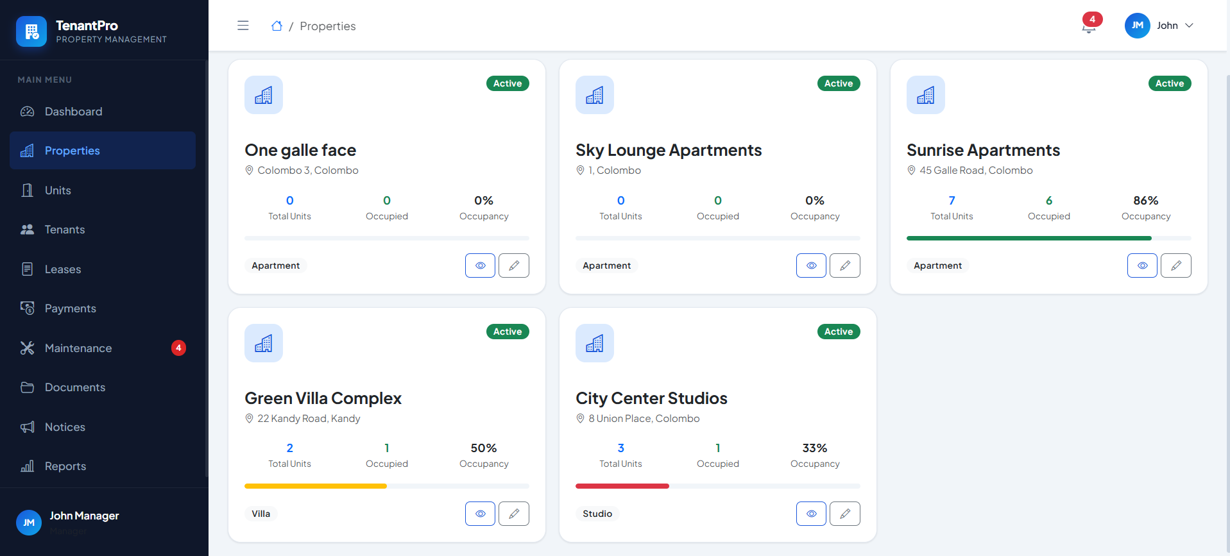Open Leases menu item

pos(103,269)
